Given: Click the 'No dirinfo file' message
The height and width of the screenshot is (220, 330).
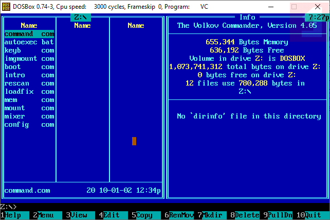Looking at the screenshot, I should coord(249,116).
